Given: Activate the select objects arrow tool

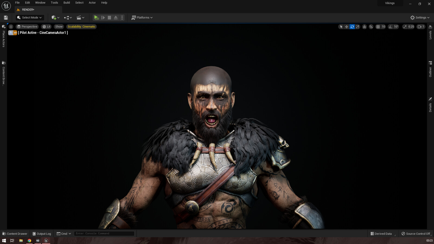Looking at the screenshot, I should pyautogui.click(x=341, y=27).
